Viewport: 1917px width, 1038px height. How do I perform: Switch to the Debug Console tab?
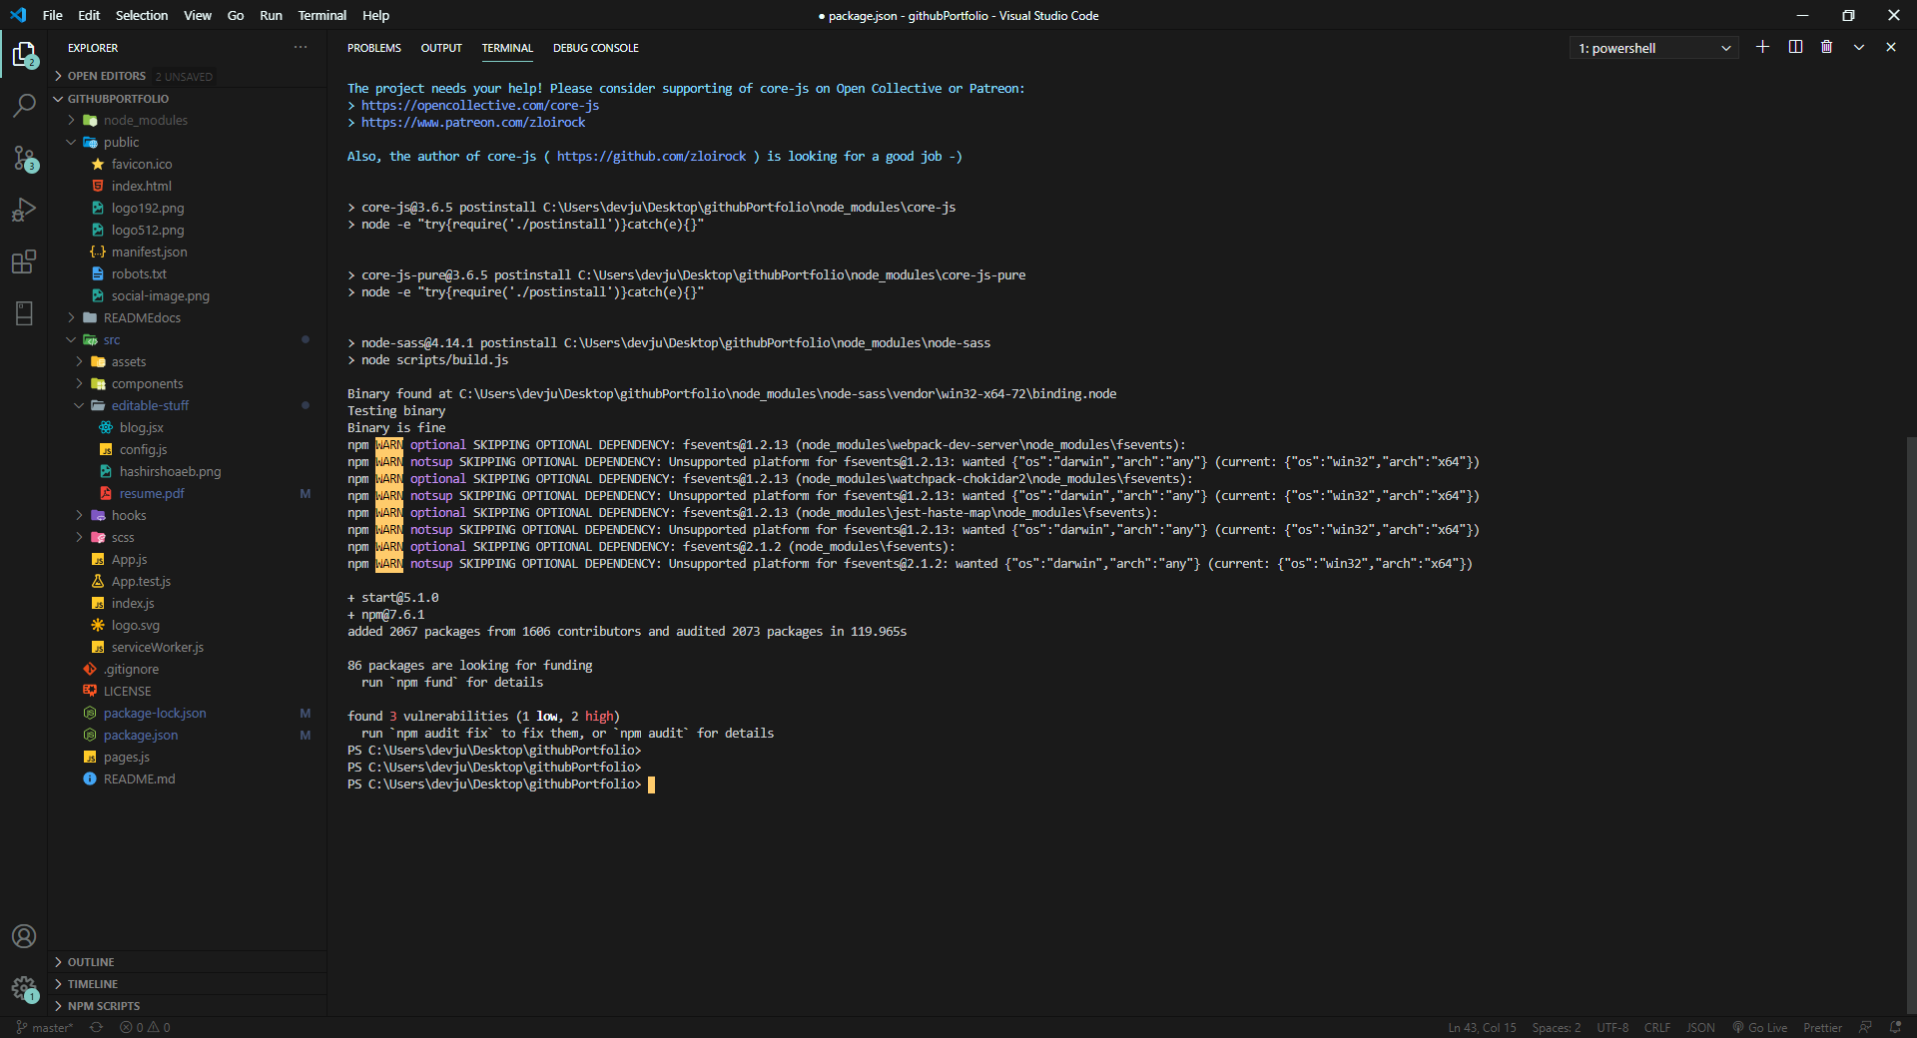[596, 48]
